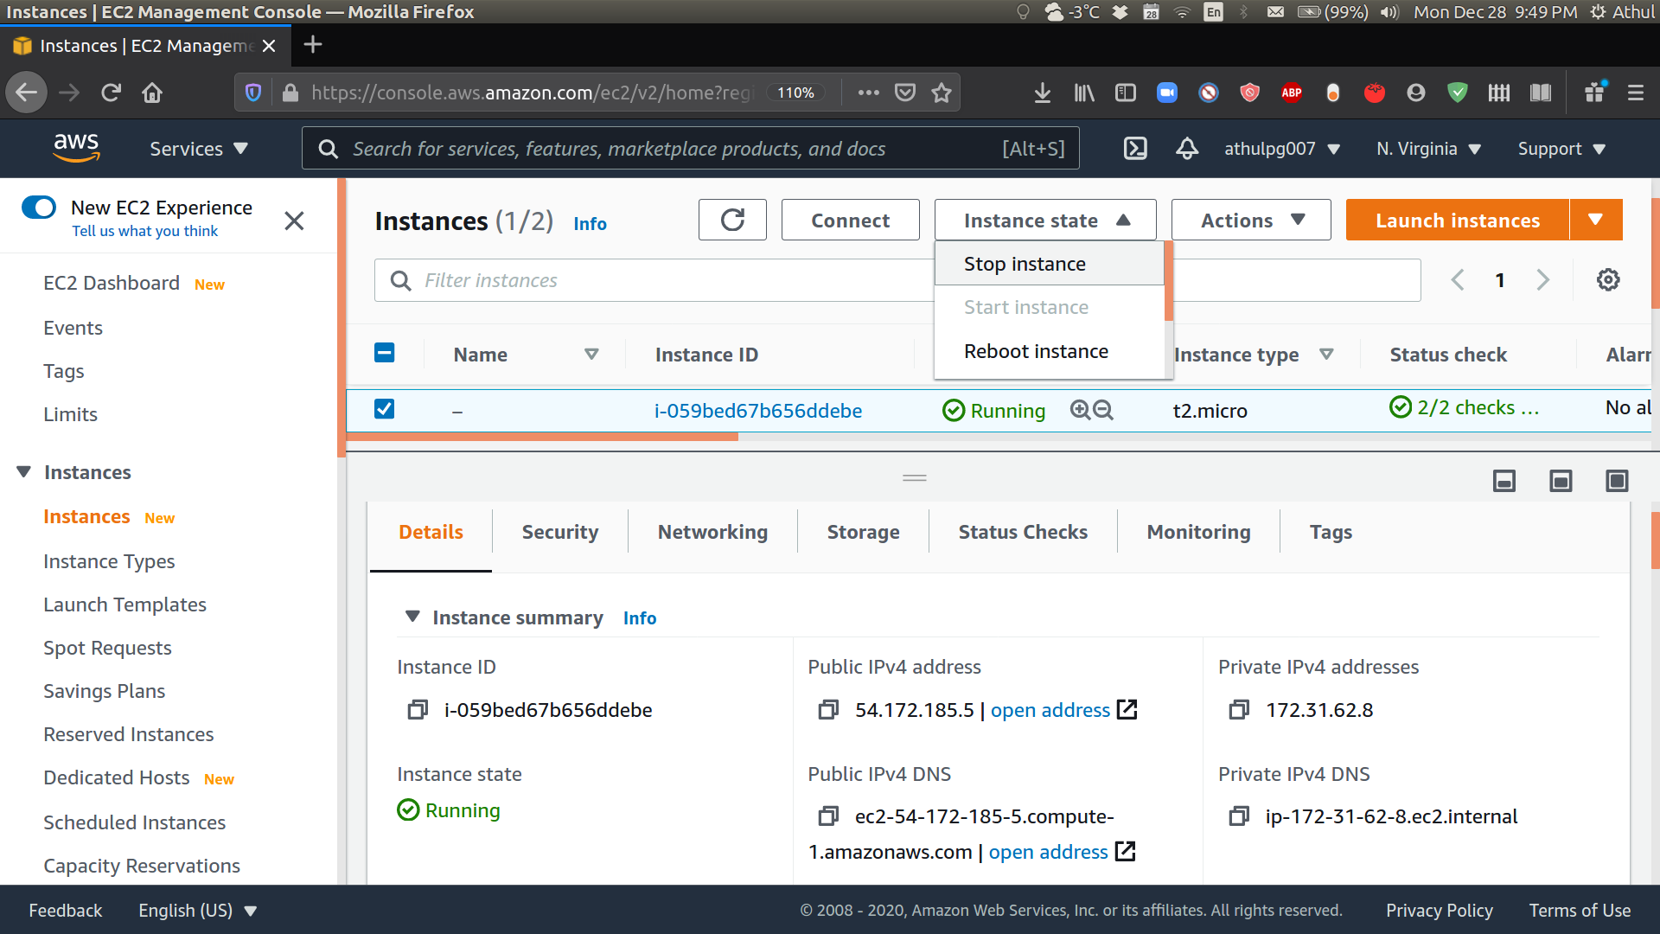Click the full-panel layout icon
Screen dimensions: 1660x934
pos(1618,480)
